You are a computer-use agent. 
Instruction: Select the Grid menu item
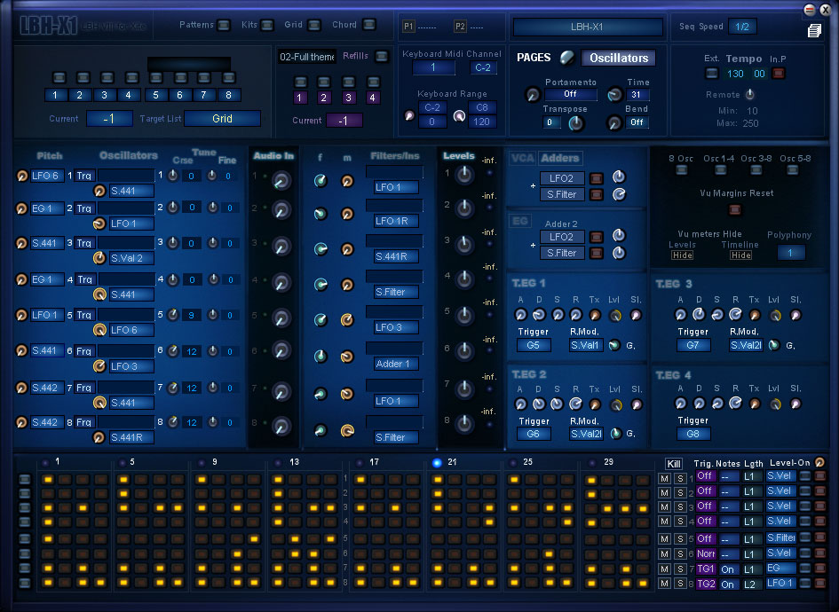coord(313,25)
